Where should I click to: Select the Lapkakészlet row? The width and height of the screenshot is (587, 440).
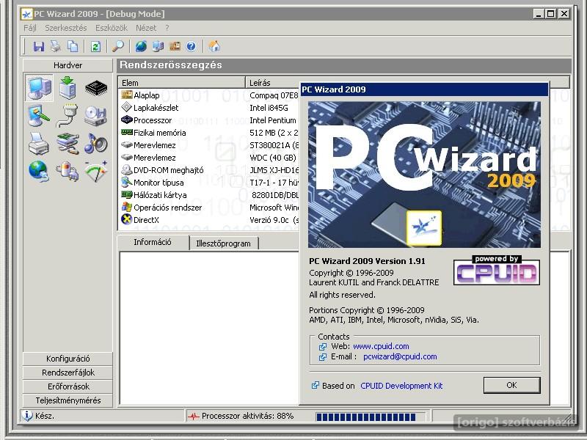pyautogui.click(x=209, y=108)
